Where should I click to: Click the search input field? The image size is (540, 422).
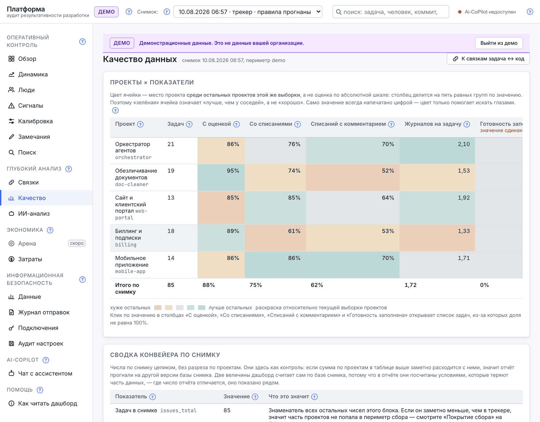[390, 12]
